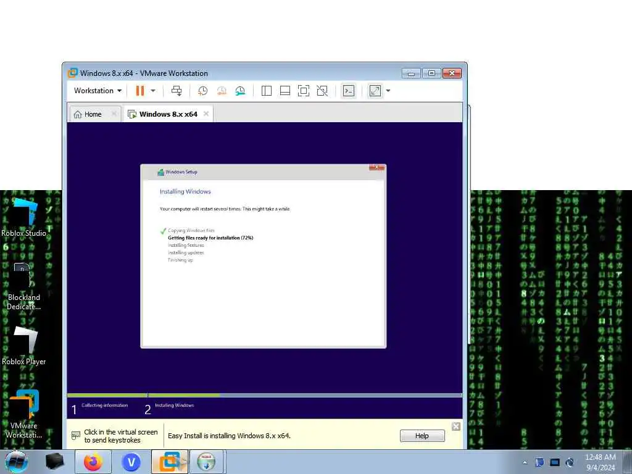Screen dimensions: 632x474
Task: Show hidden system tray icons arrow
Action: [525, 463]
